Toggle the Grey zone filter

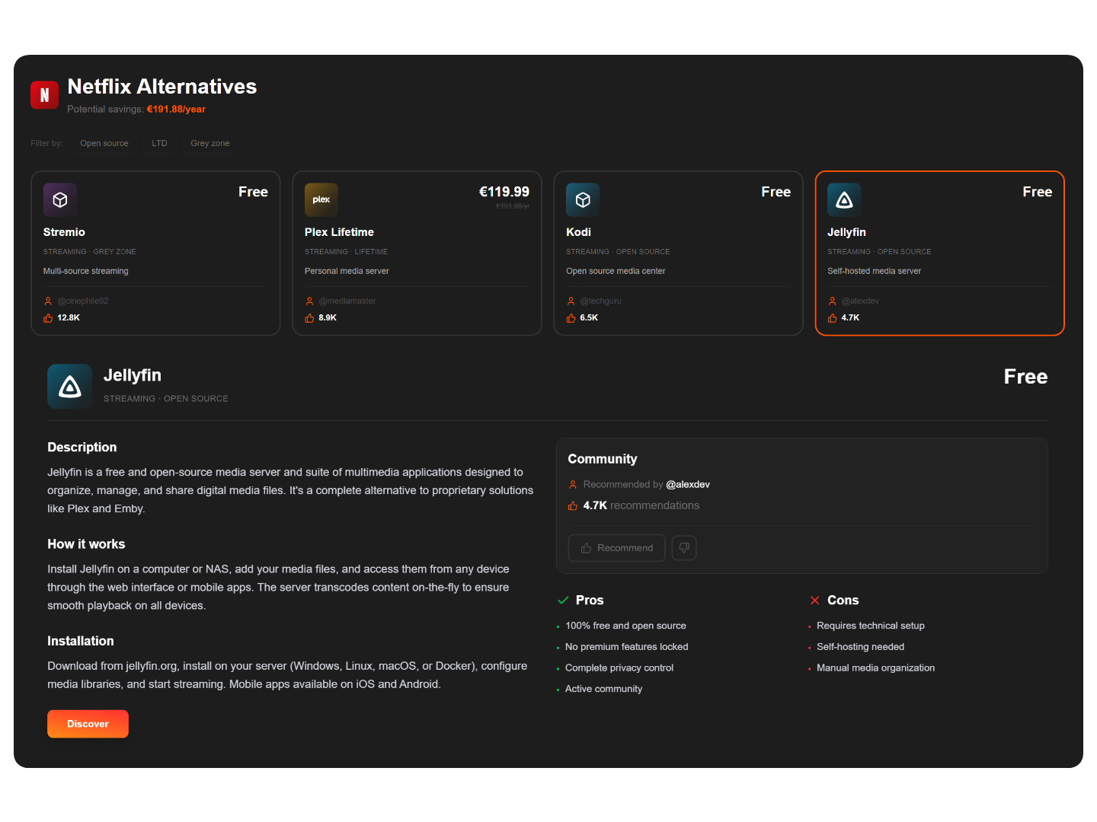tap(209, 143)
